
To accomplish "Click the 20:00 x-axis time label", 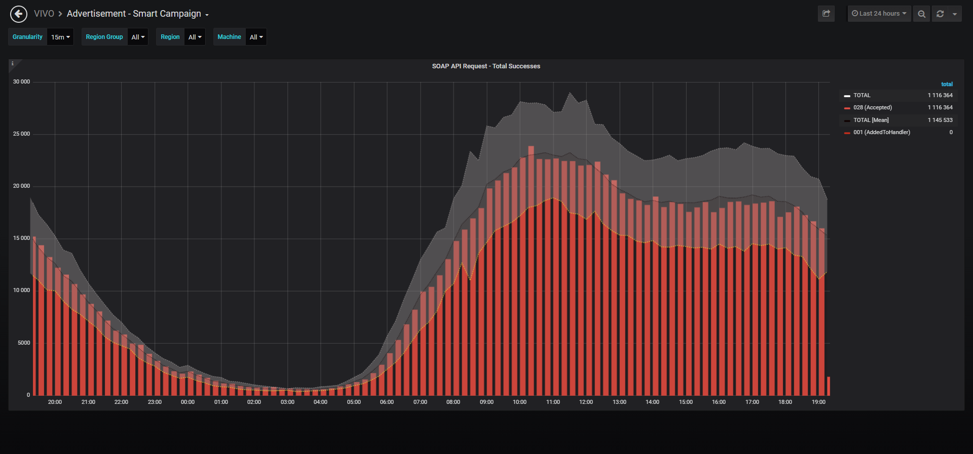I will click(55, 402).
